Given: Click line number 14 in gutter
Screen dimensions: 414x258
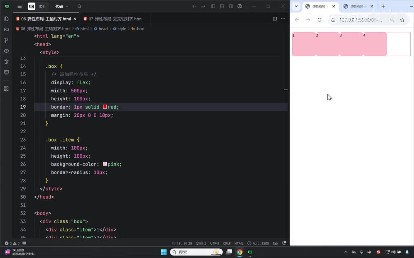Looking at the screenshot, I should pyautogui.click(x=23, y=66).
